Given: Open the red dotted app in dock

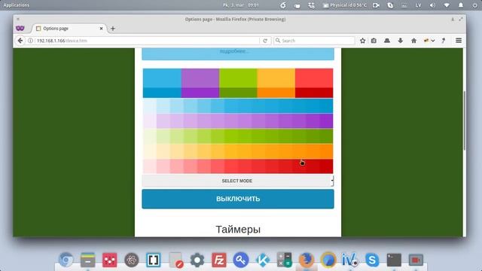Looking at the screenshot, I should [x=110, y=260].
